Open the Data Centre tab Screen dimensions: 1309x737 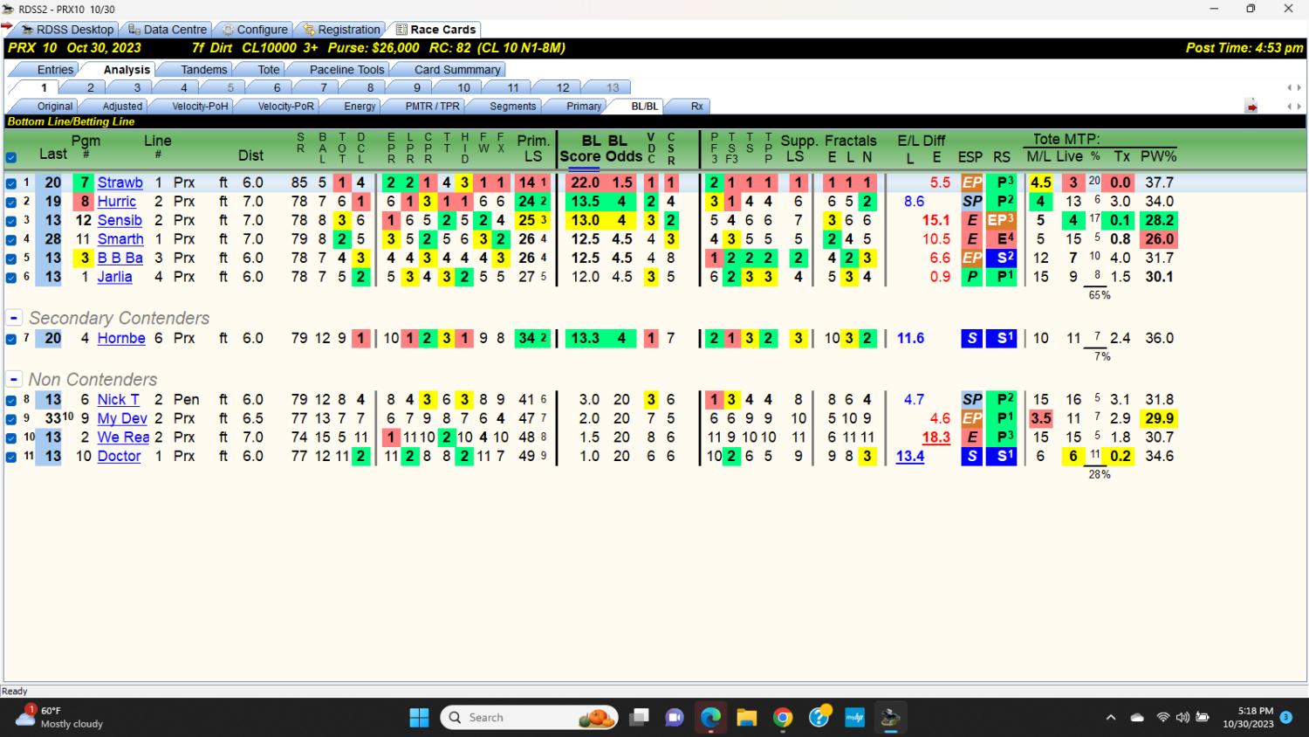[167, 30]
